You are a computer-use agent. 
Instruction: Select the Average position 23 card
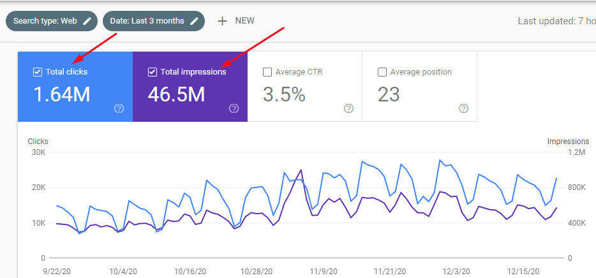420,87
